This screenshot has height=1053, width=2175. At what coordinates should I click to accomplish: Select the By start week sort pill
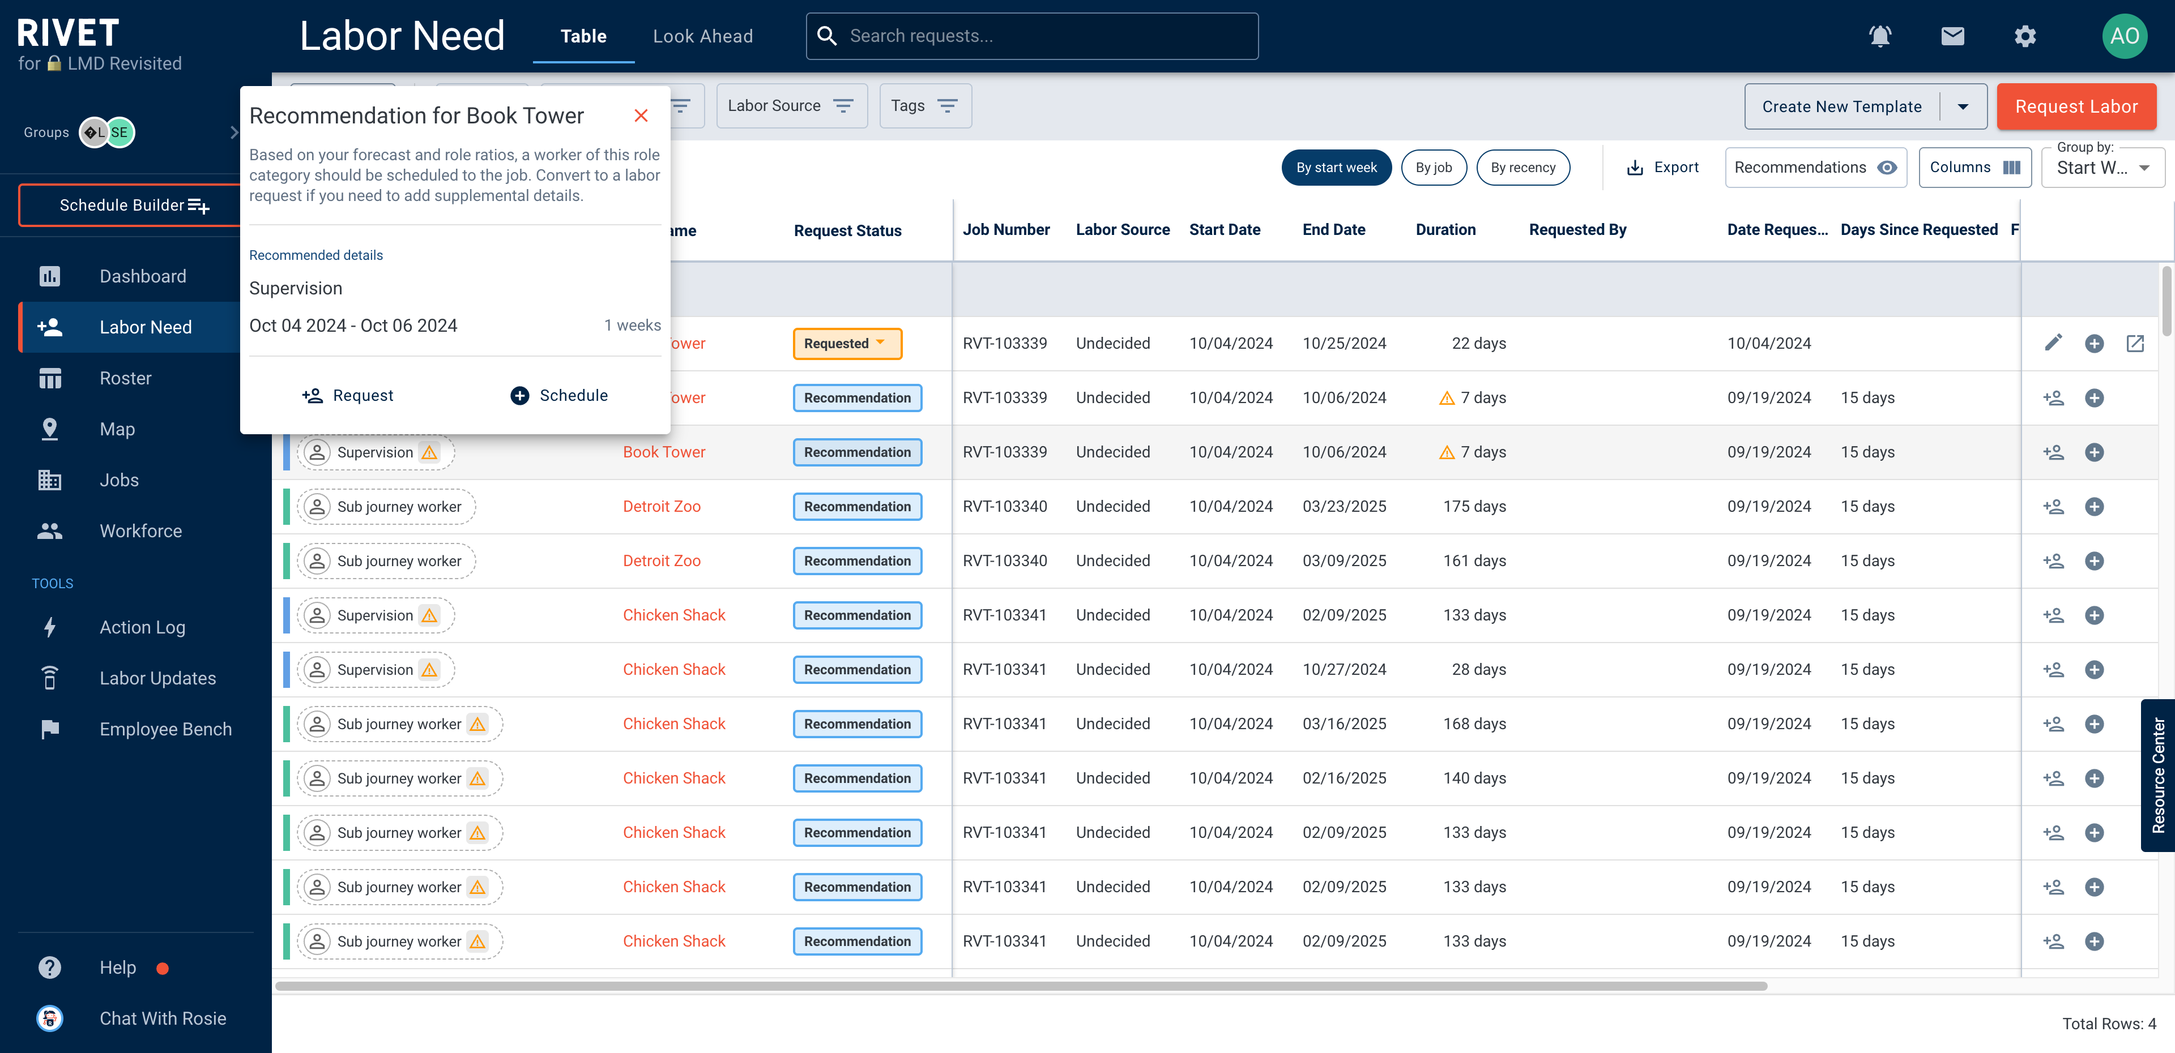[1336, 167]
